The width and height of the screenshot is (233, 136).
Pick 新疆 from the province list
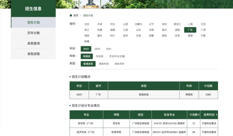[87, 41]
